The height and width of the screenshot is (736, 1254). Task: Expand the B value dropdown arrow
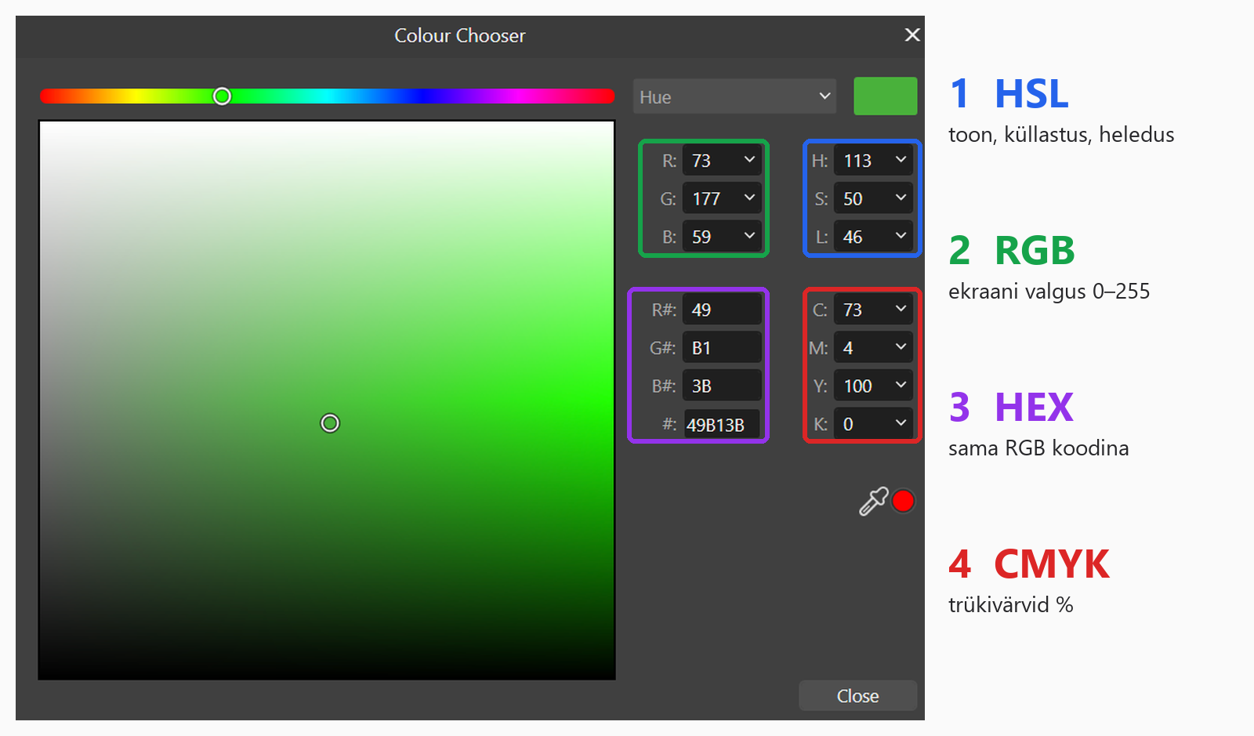(x=749, y=236)
